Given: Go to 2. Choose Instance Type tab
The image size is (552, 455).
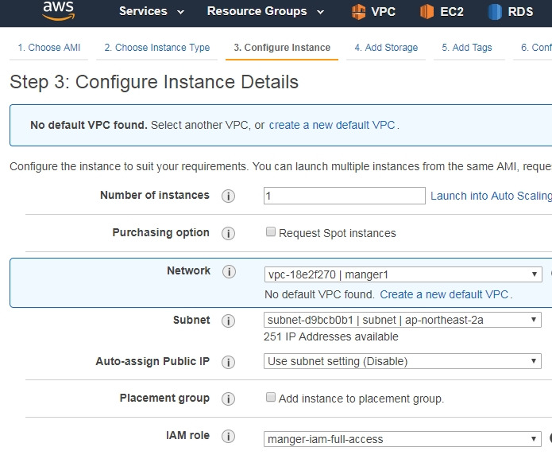Looking at the screenshot, I should click(157, 48).
